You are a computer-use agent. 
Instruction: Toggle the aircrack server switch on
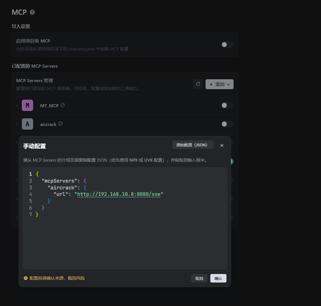point(227,124)
